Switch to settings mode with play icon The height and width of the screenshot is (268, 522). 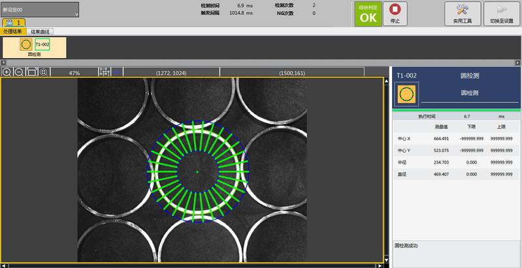tap(502, 13)
